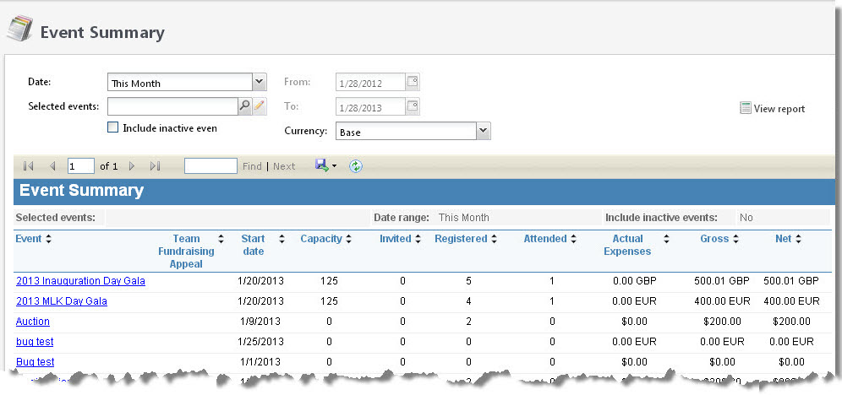Open lowercase bug test link dated 1/25/2013
Image resolution: width=842 pixels, height=395 pixels.
pyautogui.click(x=35, y=342)
